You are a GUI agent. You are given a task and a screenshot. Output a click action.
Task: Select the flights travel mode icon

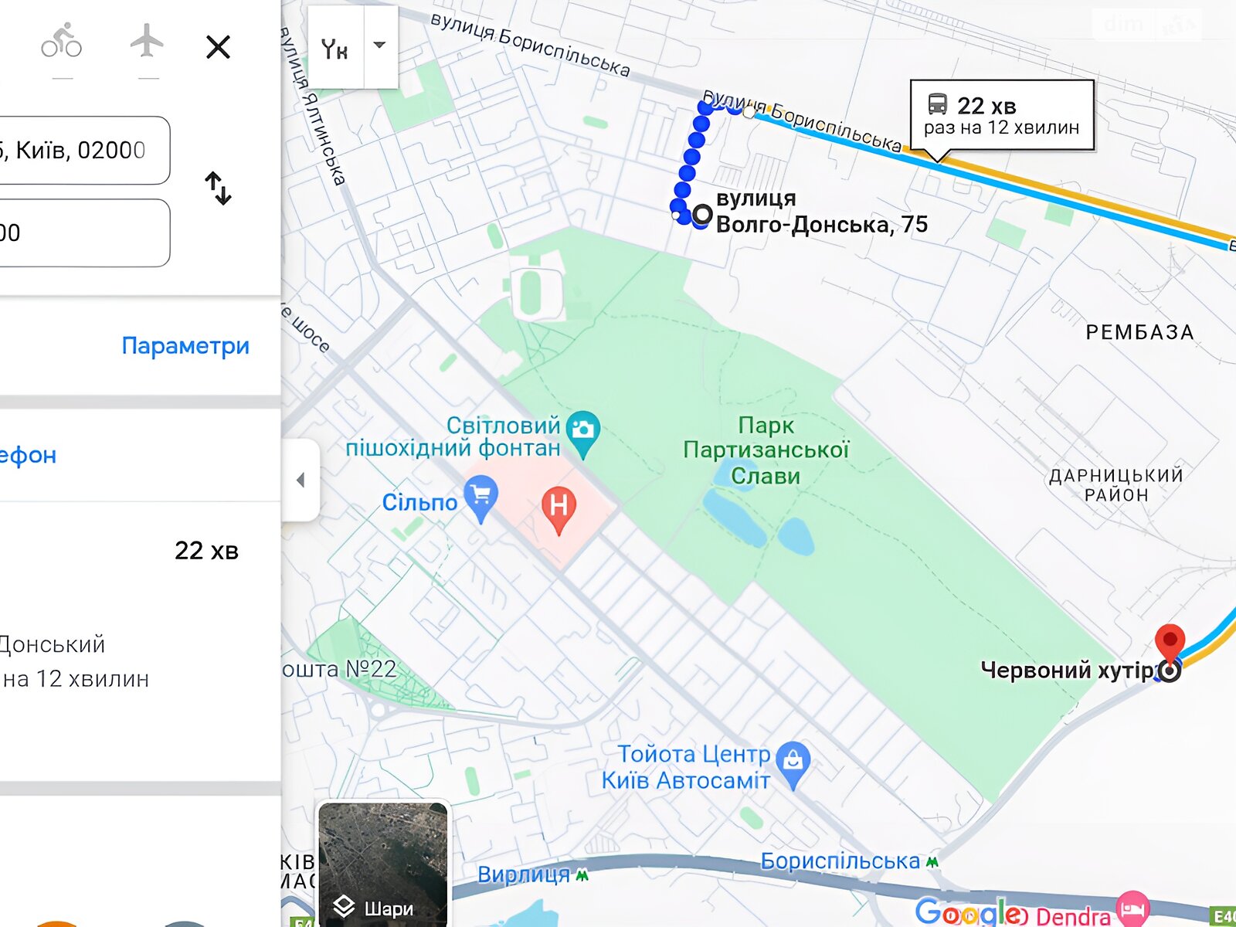pyautogui.click(x=147, y=40)
